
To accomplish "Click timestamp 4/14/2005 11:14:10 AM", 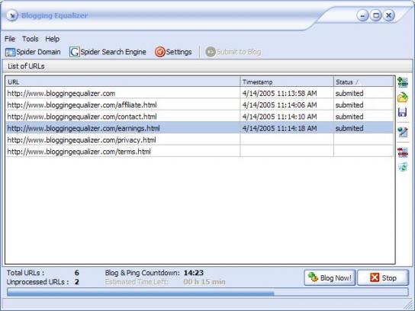I will [x=279, y=117].
